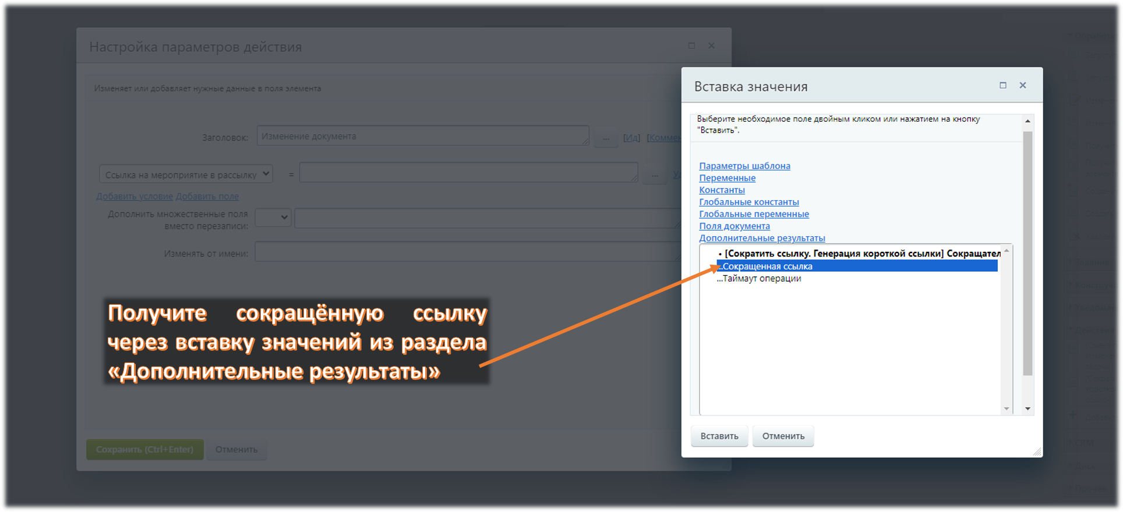Expand the Переменные link
This screenshot has width=1123, height=512.
[x=727, y=178]
